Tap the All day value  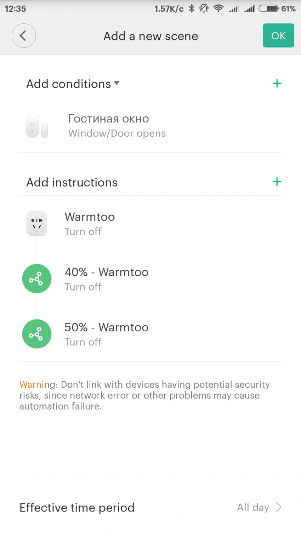[253, 508]
